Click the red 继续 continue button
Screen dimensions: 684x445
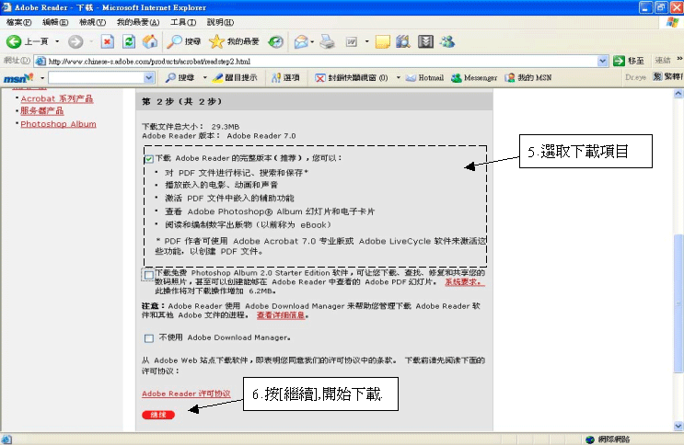click(158, 415)
